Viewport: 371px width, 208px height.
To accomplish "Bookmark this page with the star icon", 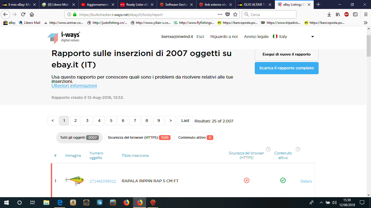I will (x=235, y=15).
